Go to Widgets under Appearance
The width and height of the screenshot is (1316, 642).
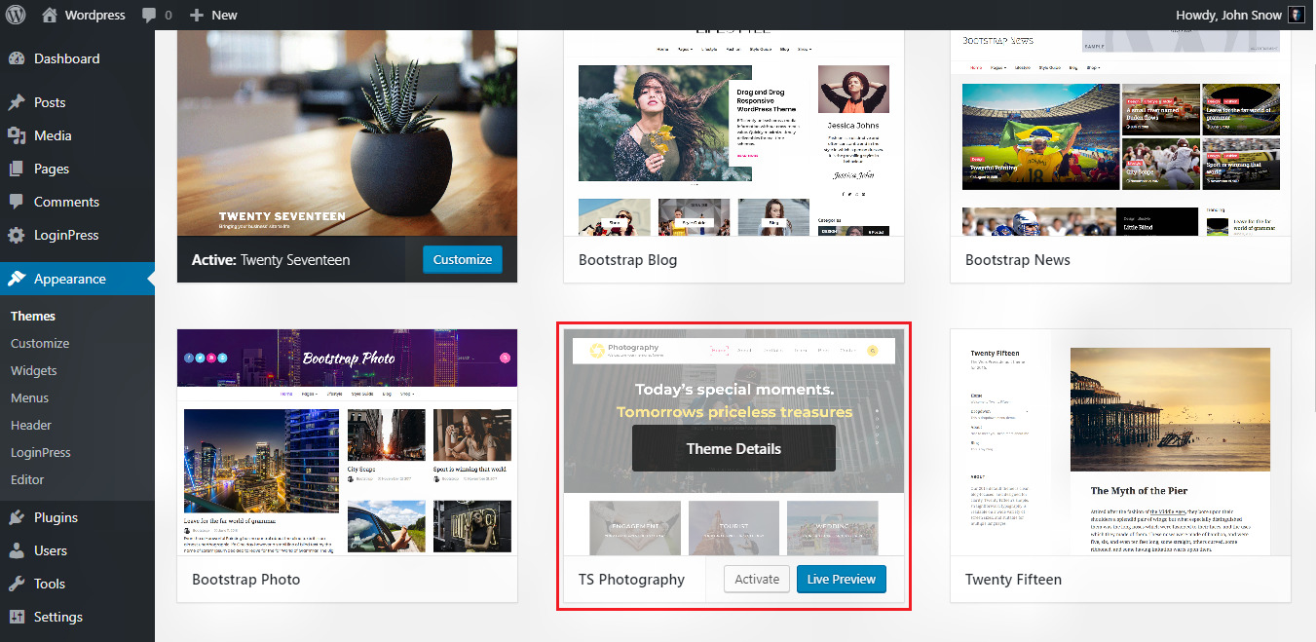coord(34,370)
